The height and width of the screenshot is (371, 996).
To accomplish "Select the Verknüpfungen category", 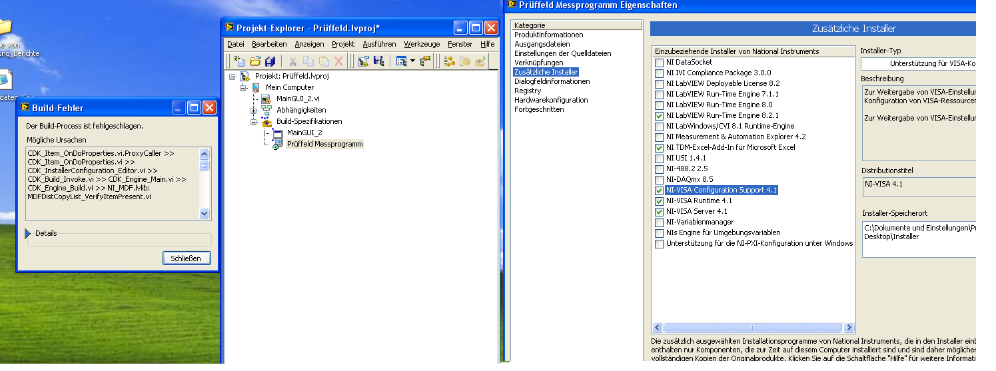I will 538,63.
